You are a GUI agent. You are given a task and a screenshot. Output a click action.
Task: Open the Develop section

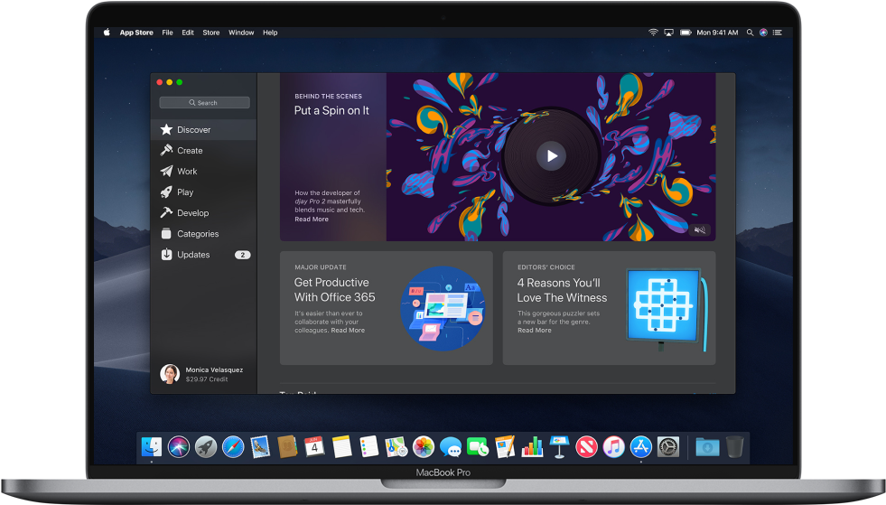[203, 213]
